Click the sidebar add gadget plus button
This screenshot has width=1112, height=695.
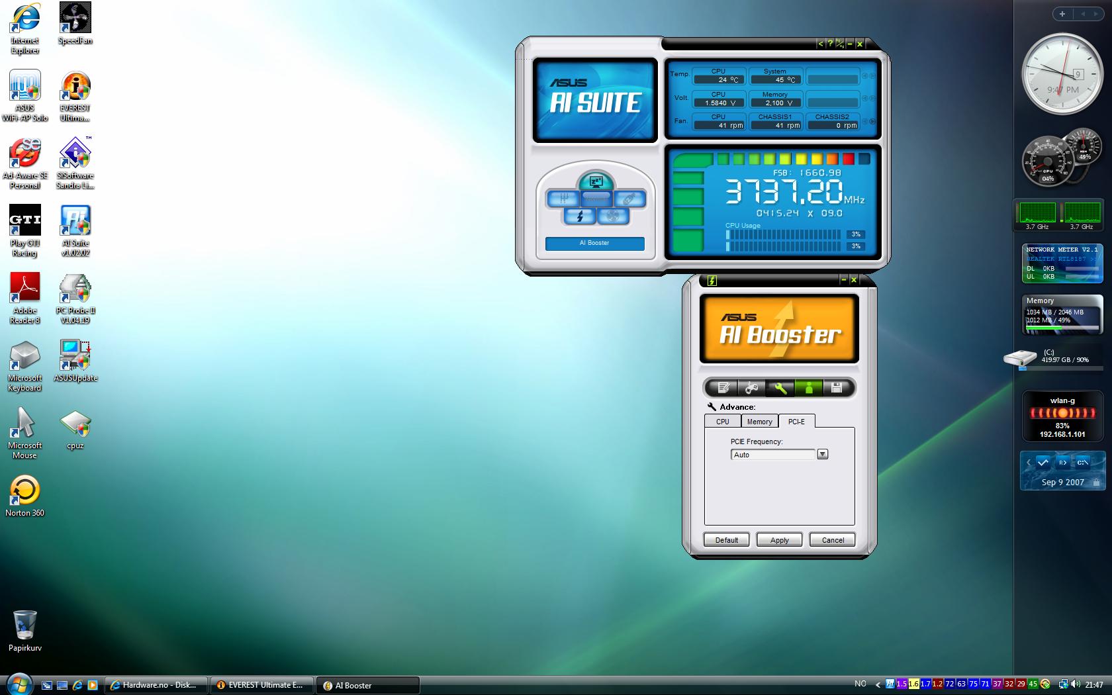(x=1062, y=14)
